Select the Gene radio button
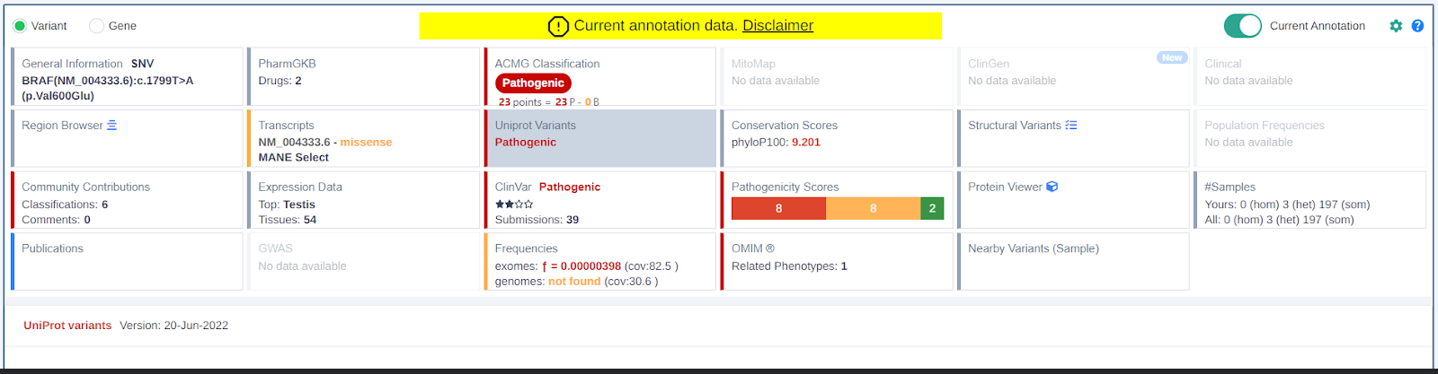The width and height of the screenshot is (1438, 374). (97, 26)
